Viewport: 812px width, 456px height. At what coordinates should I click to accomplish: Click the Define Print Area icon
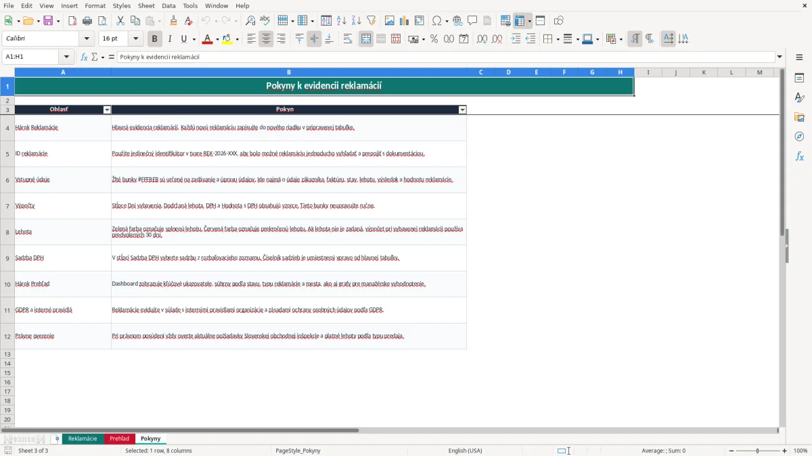coord(505,21)
